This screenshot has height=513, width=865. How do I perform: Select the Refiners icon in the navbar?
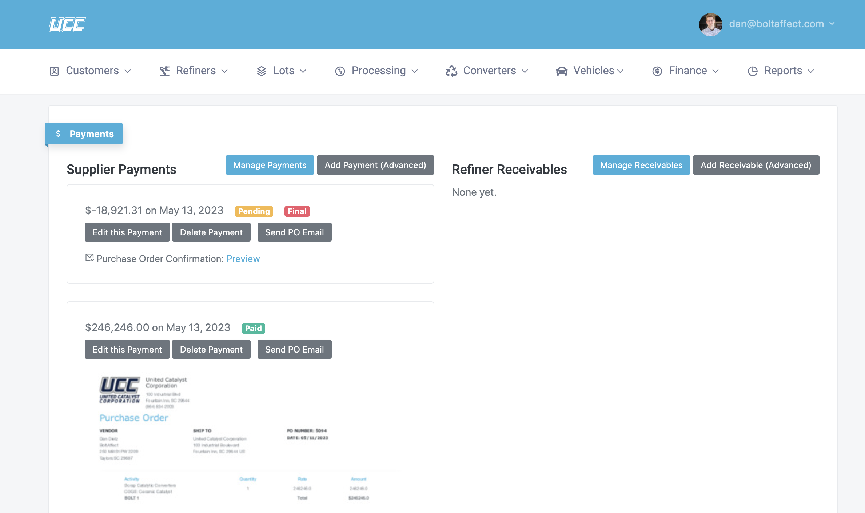165,71
